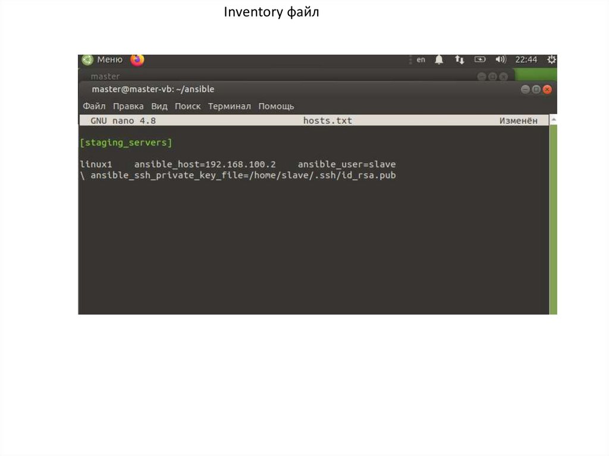Click the hosts.txt filename in nano header
This screenshot has height=456, width=609.
[x=328, y=121]
